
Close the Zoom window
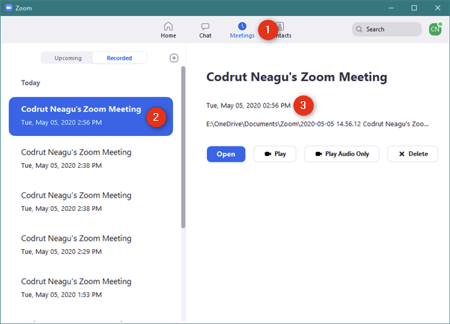coord(437,8)
